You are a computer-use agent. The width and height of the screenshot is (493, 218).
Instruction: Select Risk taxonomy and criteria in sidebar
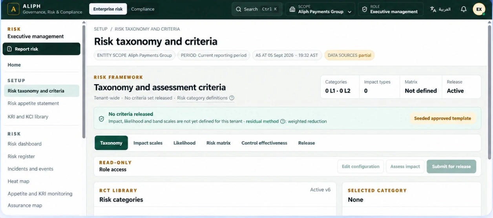click(x=41, y=91)
